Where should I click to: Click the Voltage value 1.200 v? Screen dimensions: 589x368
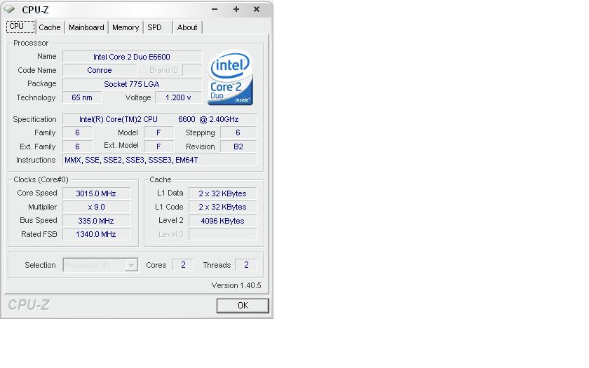coord(178,97)
